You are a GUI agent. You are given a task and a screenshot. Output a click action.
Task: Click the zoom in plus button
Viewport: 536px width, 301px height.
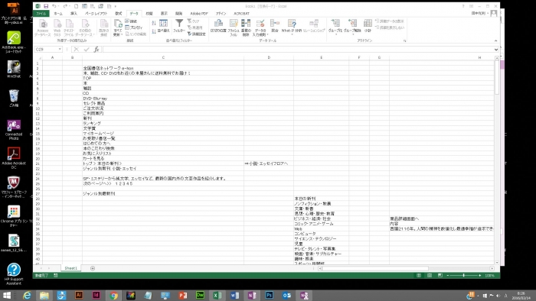click(x=479, y=275)
